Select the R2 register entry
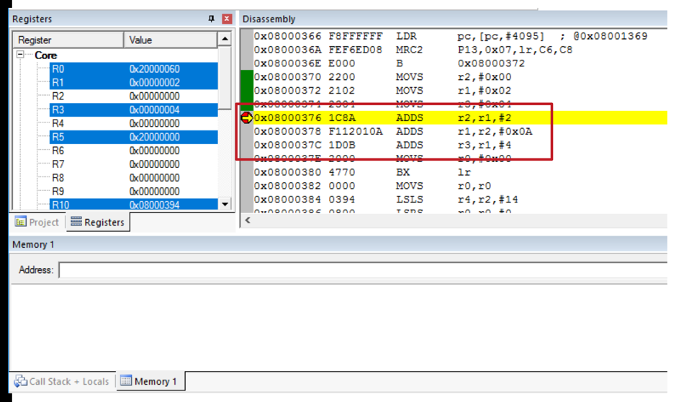This screenshot has height=402, width=676. [x=58, y=96]
